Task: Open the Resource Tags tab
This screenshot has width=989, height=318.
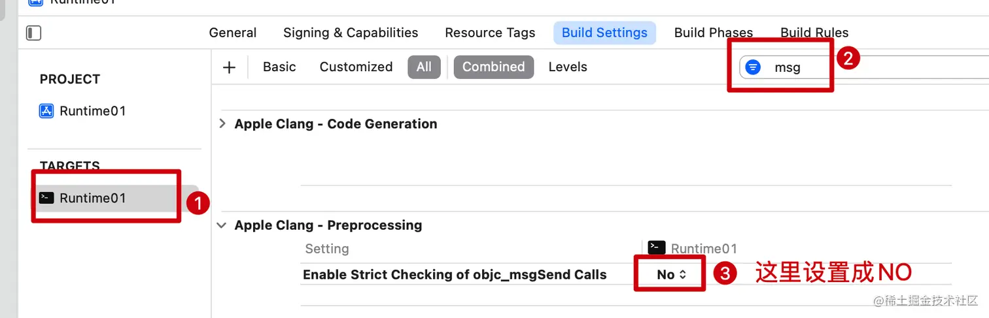Action: 490,33
